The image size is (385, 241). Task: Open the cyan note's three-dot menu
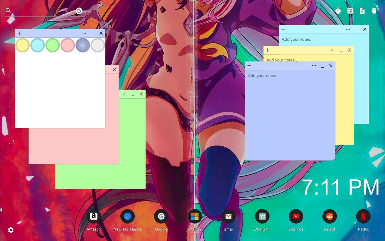(x=348, y=29)
